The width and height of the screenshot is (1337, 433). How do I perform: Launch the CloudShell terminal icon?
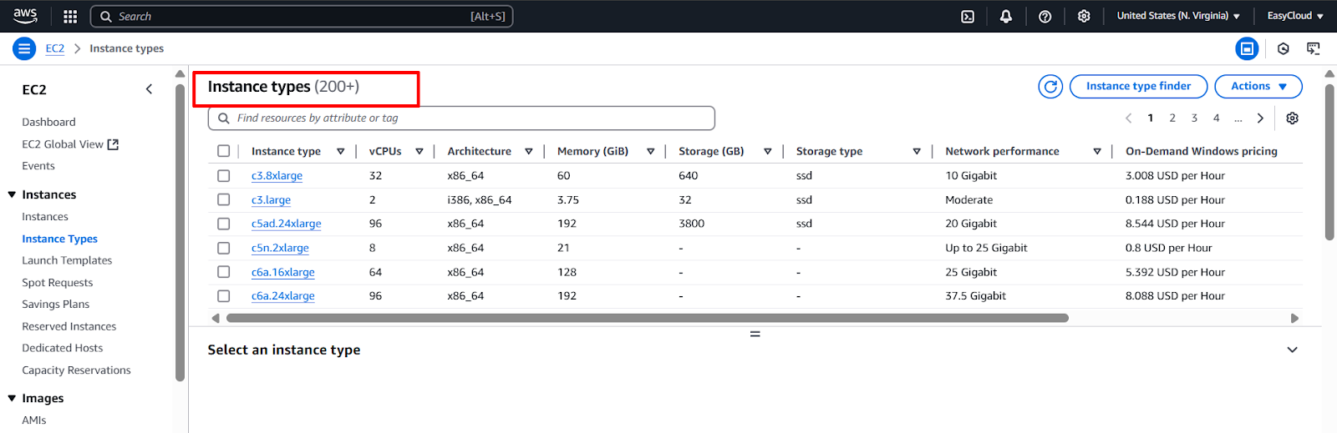pos(968,16)
